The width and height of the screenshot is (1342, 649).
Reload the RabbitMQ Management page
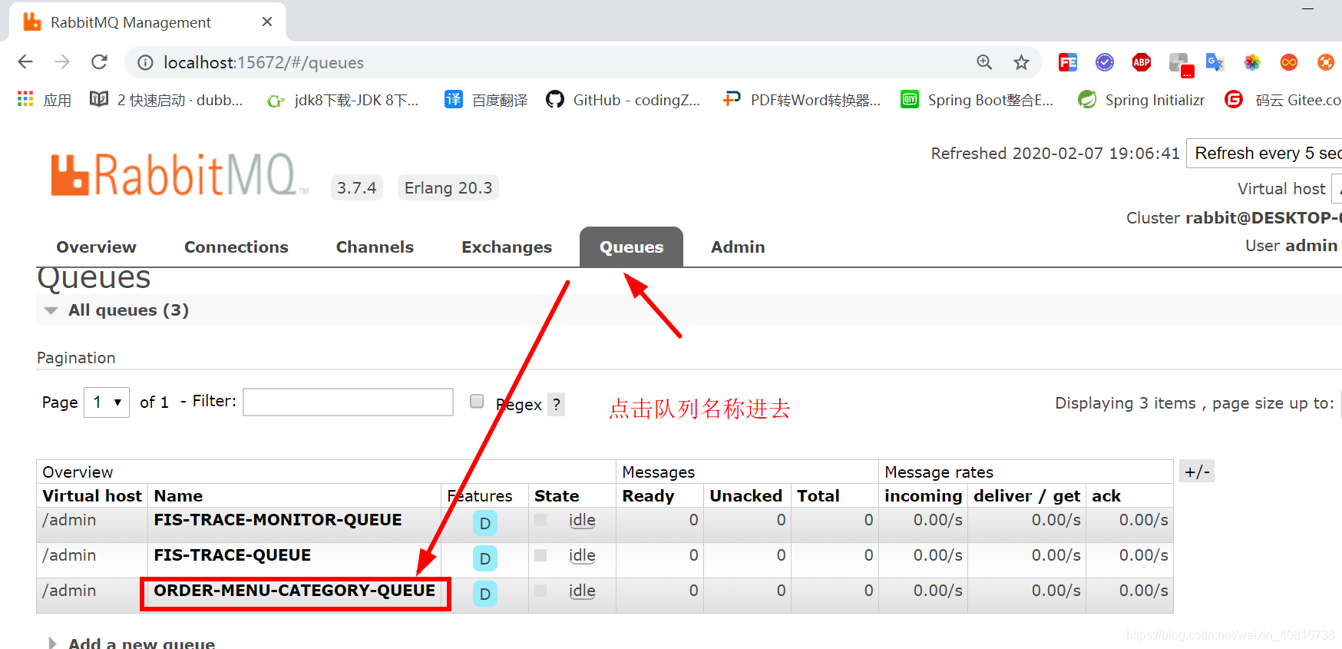click(99, 62)
